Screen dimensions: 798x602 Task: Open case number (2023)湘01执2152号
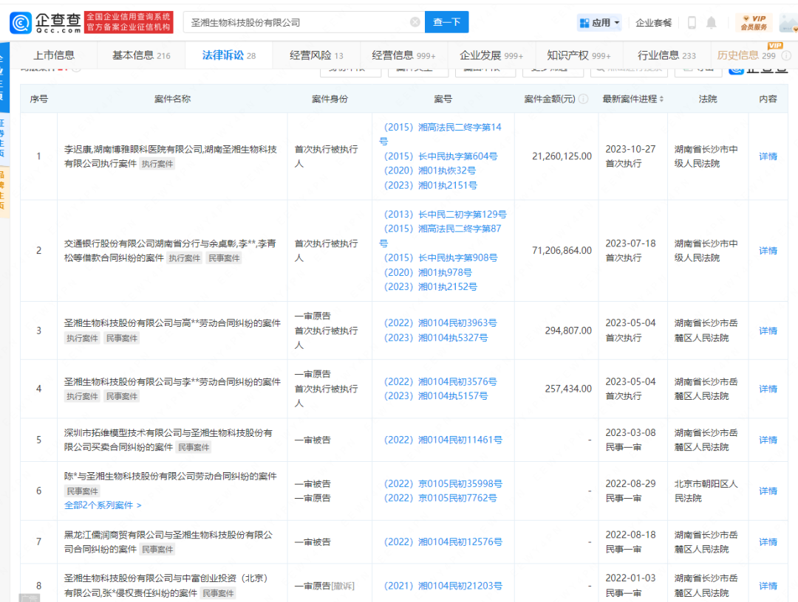pyautogui.click(x=431, y=287)
